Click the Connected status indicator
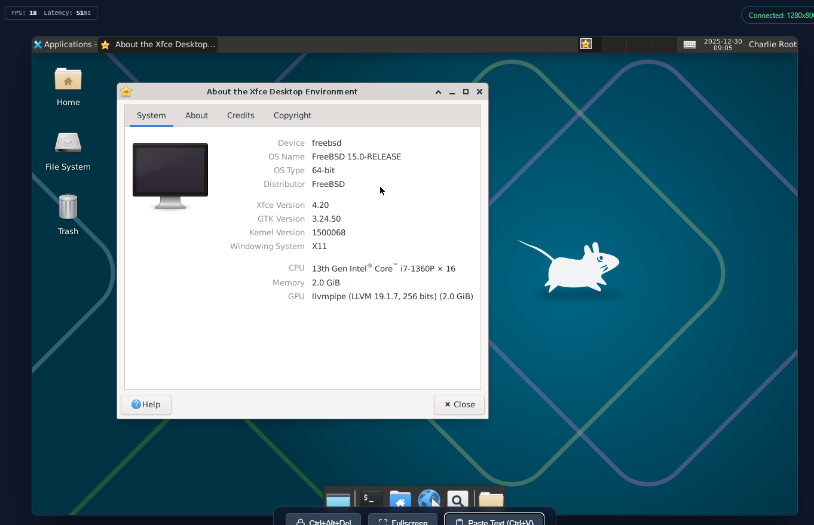The image size is (814, 525). tap(778, 16)
